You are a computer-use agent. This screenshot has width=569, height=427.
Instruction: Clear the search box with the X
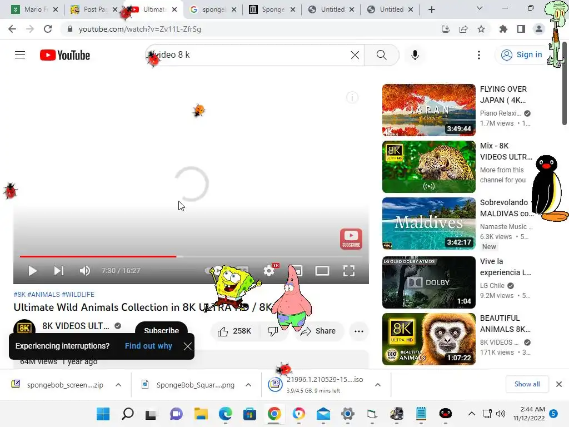coord(355,55)
